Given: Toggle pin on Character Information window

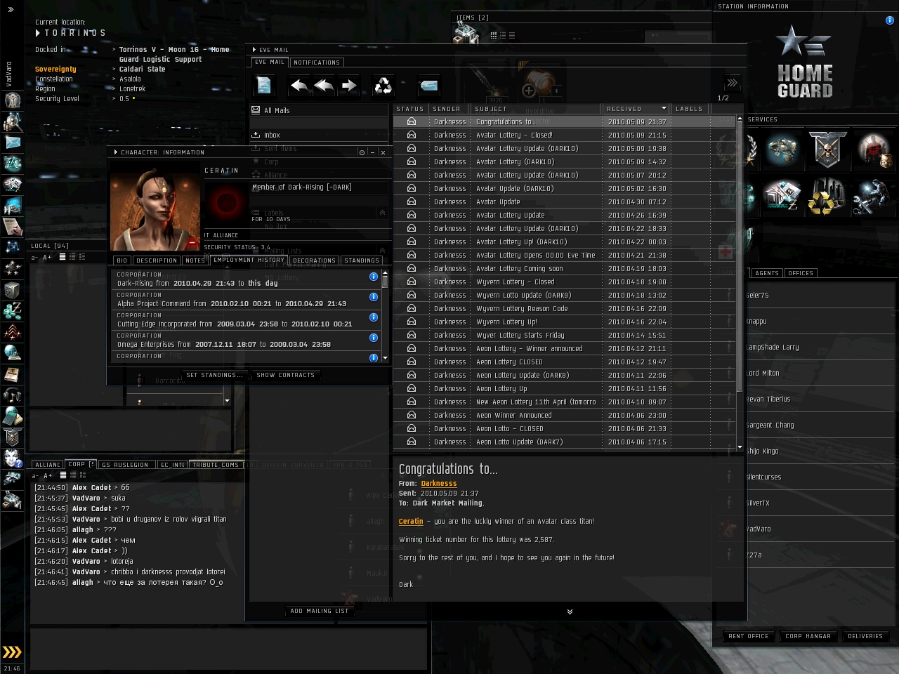Looking at the screenshot, I should (362, 152).
